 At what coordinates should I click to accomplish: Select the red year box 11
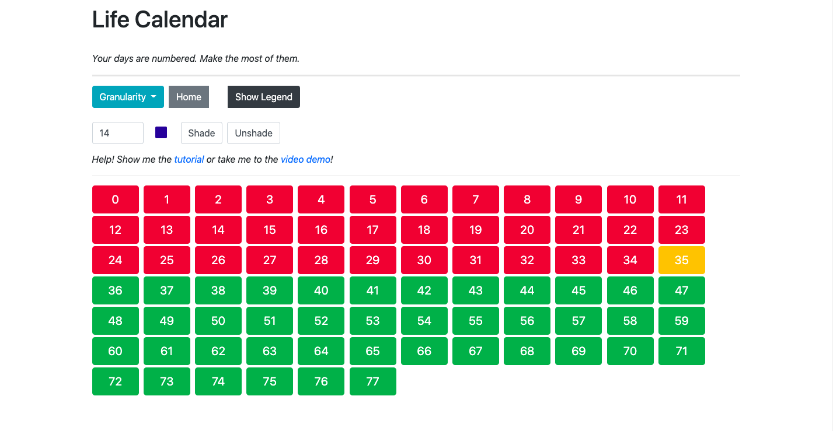click(x=682, y=199)
